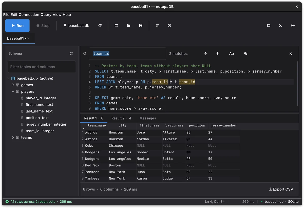304x208 pixels.
Task: Collapse the players table
Action: point(13,91)
